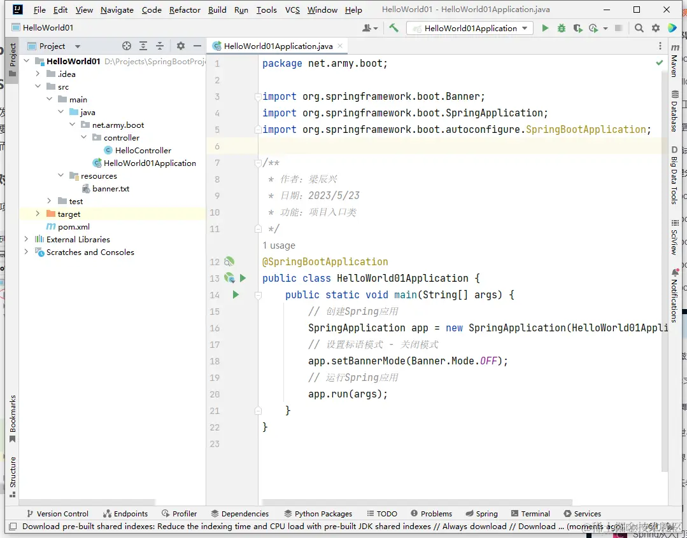Collapse the resources folder node
Image resolution: width=687 pixels, height=538 pixels.
[61, 176]
